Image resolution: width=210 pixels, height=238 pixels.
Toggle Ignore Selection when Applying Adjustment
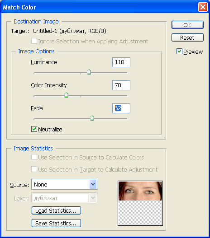tap(34, 41)
